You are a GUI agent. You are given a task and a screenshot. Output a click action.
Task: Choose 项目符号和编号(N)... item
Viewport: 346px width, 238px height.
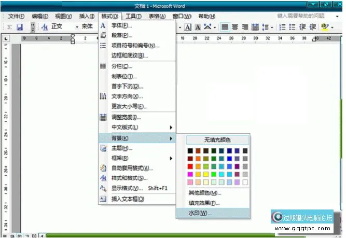tap(137, 46)
